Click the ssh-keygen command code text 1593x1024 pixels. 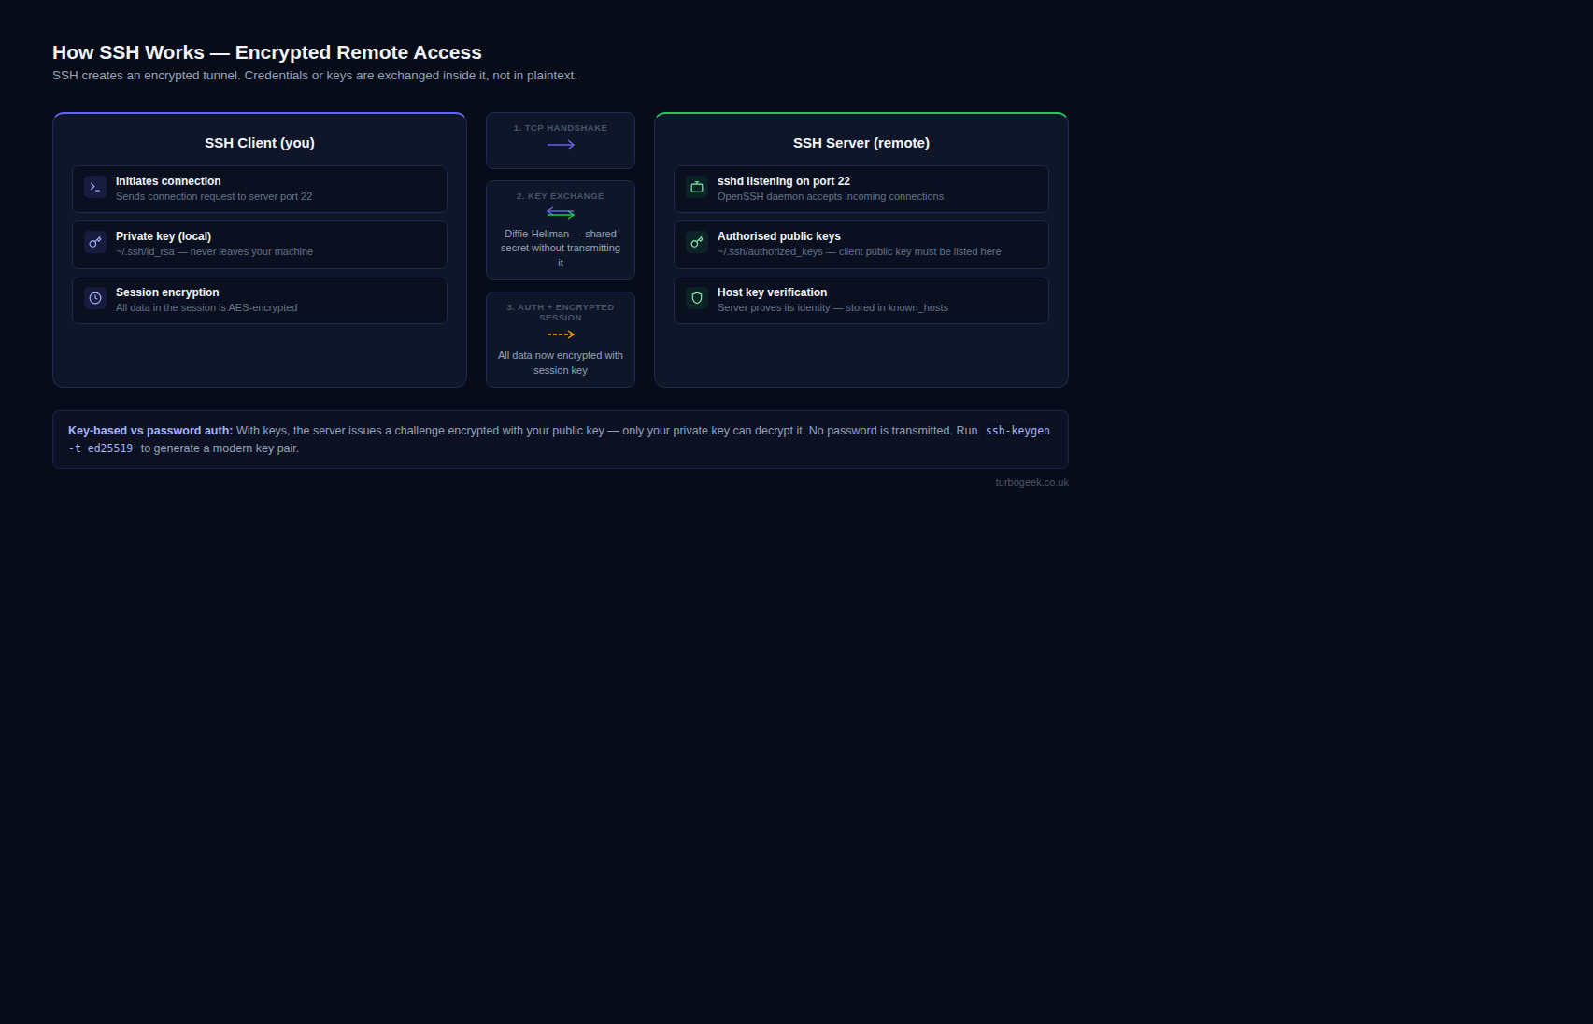coord(1017,431)
